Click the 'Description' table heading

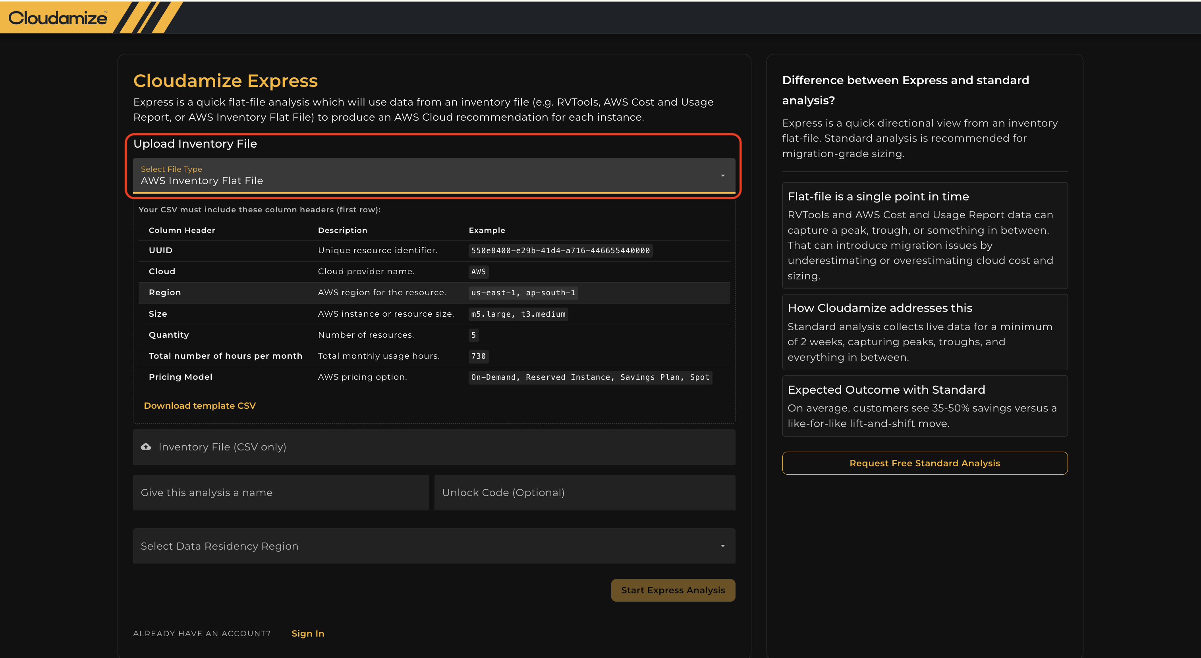pyautogui.click(x=343, y=230)
